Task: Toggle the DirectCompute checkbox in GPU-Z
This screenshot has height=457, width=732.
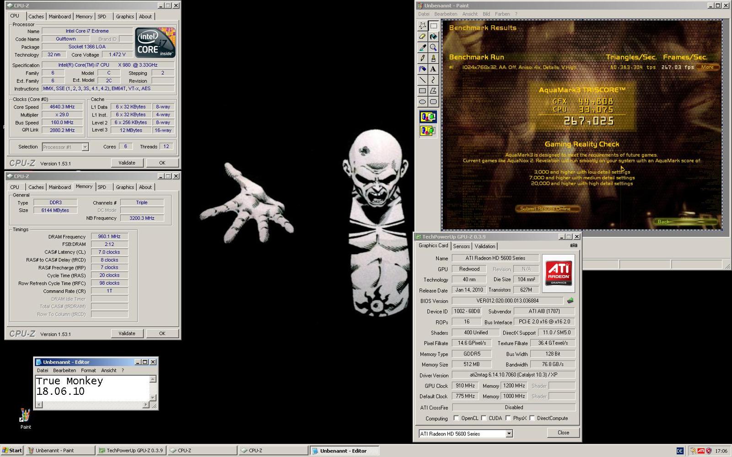Action: [532, 418]
